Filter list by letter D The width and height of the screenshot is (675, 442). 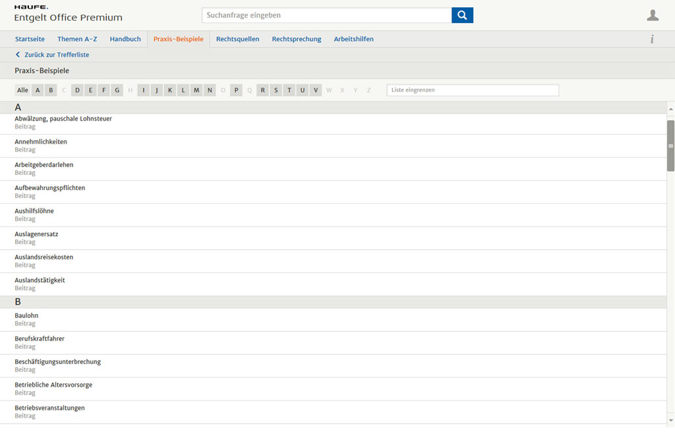tap(78, 90)
